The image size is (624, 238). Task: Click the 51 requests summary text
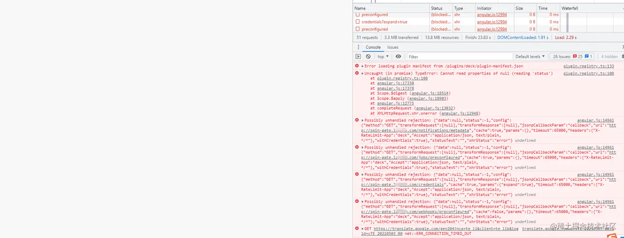(367, 37)
